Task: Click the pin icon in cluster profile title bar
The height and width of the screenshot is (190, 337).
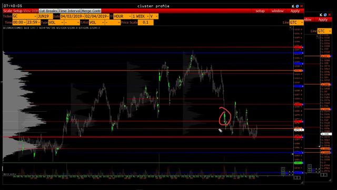Action: click(x=293, y=6)
